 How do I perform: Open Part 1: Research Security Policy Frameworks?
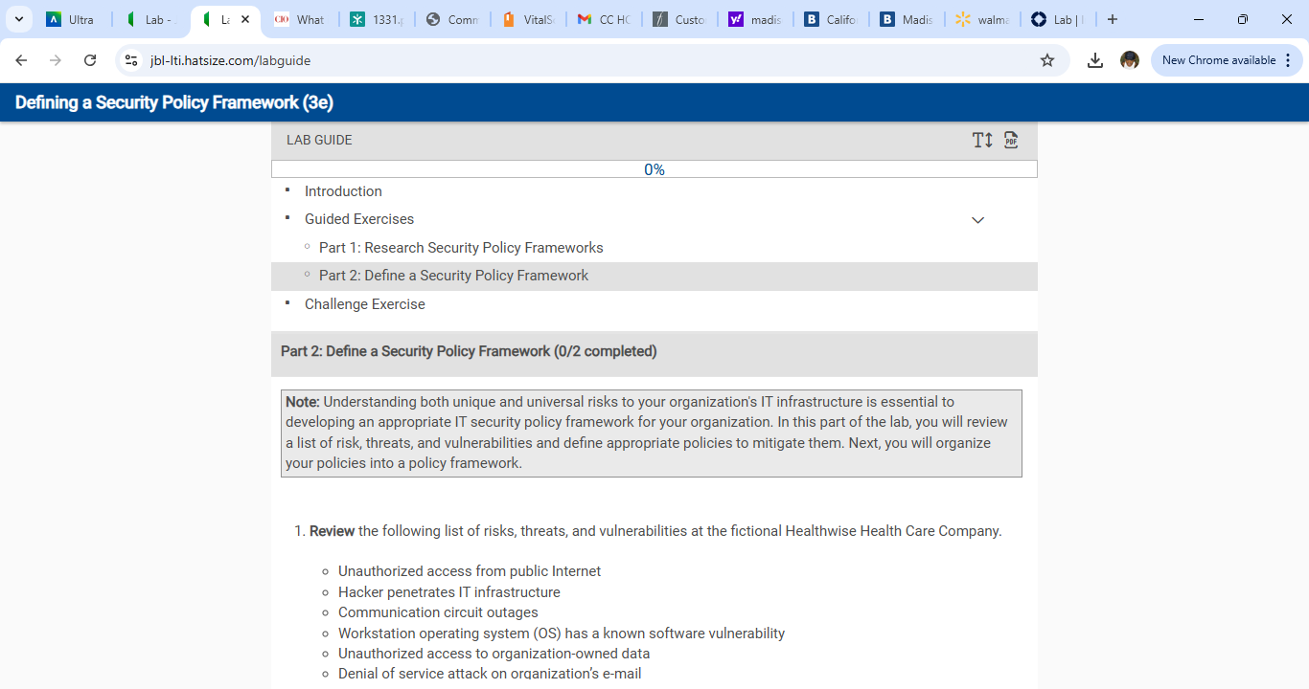[x=461, y=248]
